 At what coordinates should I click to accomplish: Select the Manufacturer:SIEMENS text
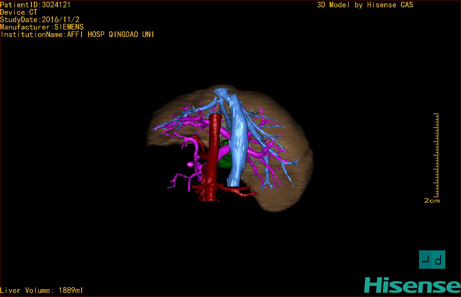coord(42,27)
